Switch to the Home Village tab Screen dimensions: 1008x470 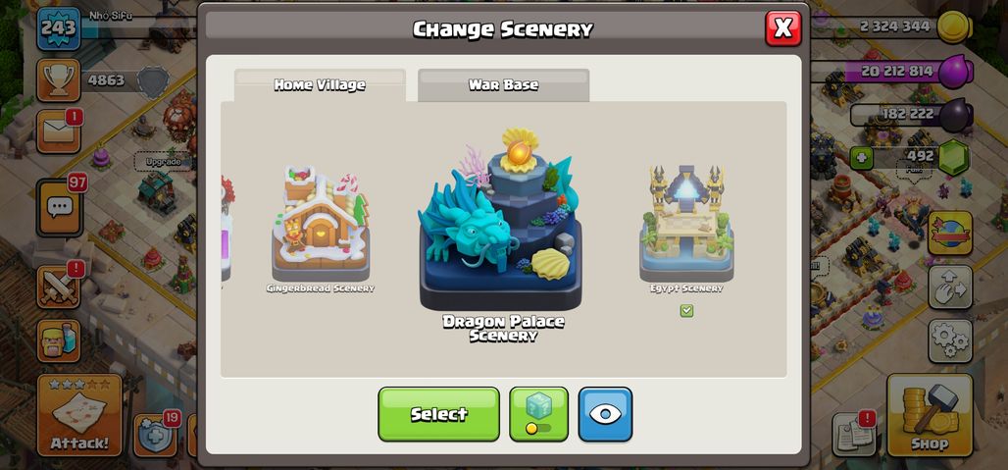tap(320, 84)
